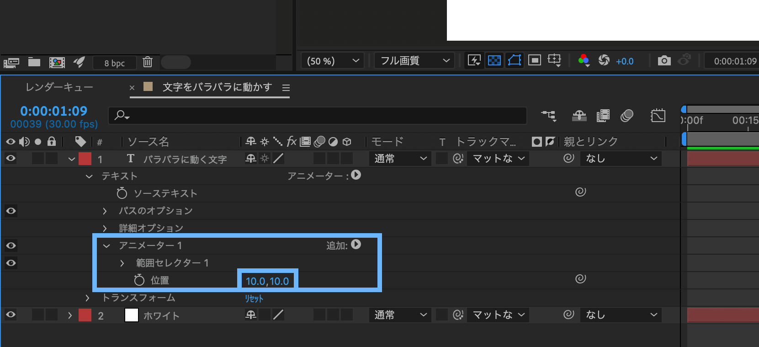Open blending mode dropdown 通常 for layer 2
759x347 pixels.
[400, 315]
